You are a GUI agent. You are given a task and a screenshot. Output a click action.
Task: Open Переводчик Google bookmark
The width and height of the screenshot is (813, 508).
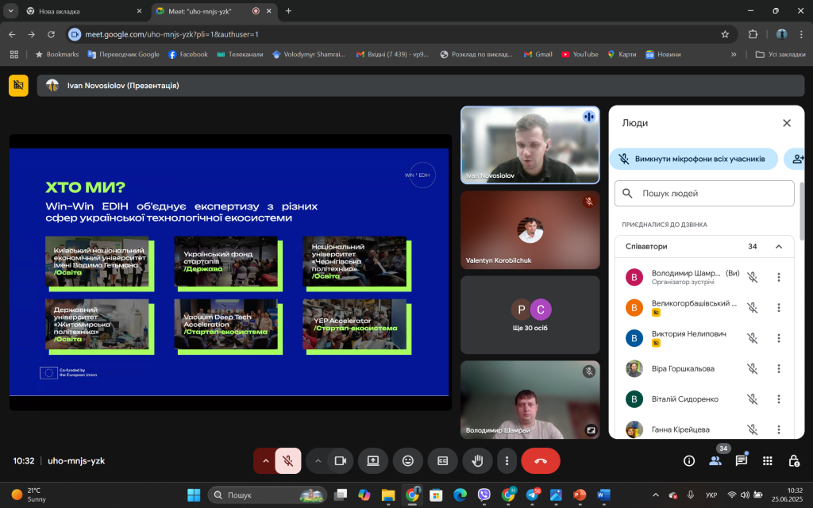pos(123,55)
